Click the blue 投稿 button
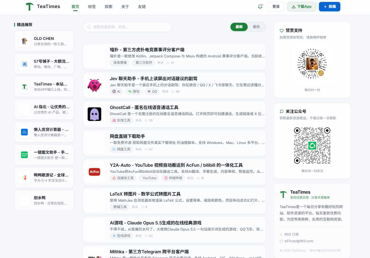Viewport: 370px width, 258px height. tap(330, 7)
